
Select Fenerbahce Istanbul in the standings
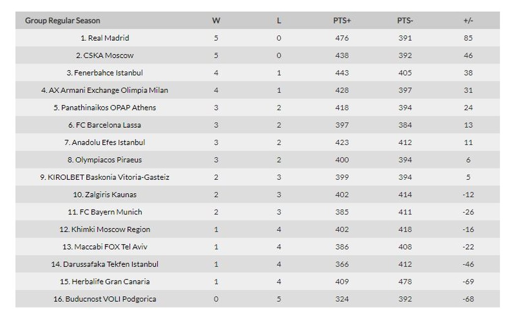108,73
